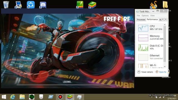Select the Wi-Fi performance entry

click(150, 66)
